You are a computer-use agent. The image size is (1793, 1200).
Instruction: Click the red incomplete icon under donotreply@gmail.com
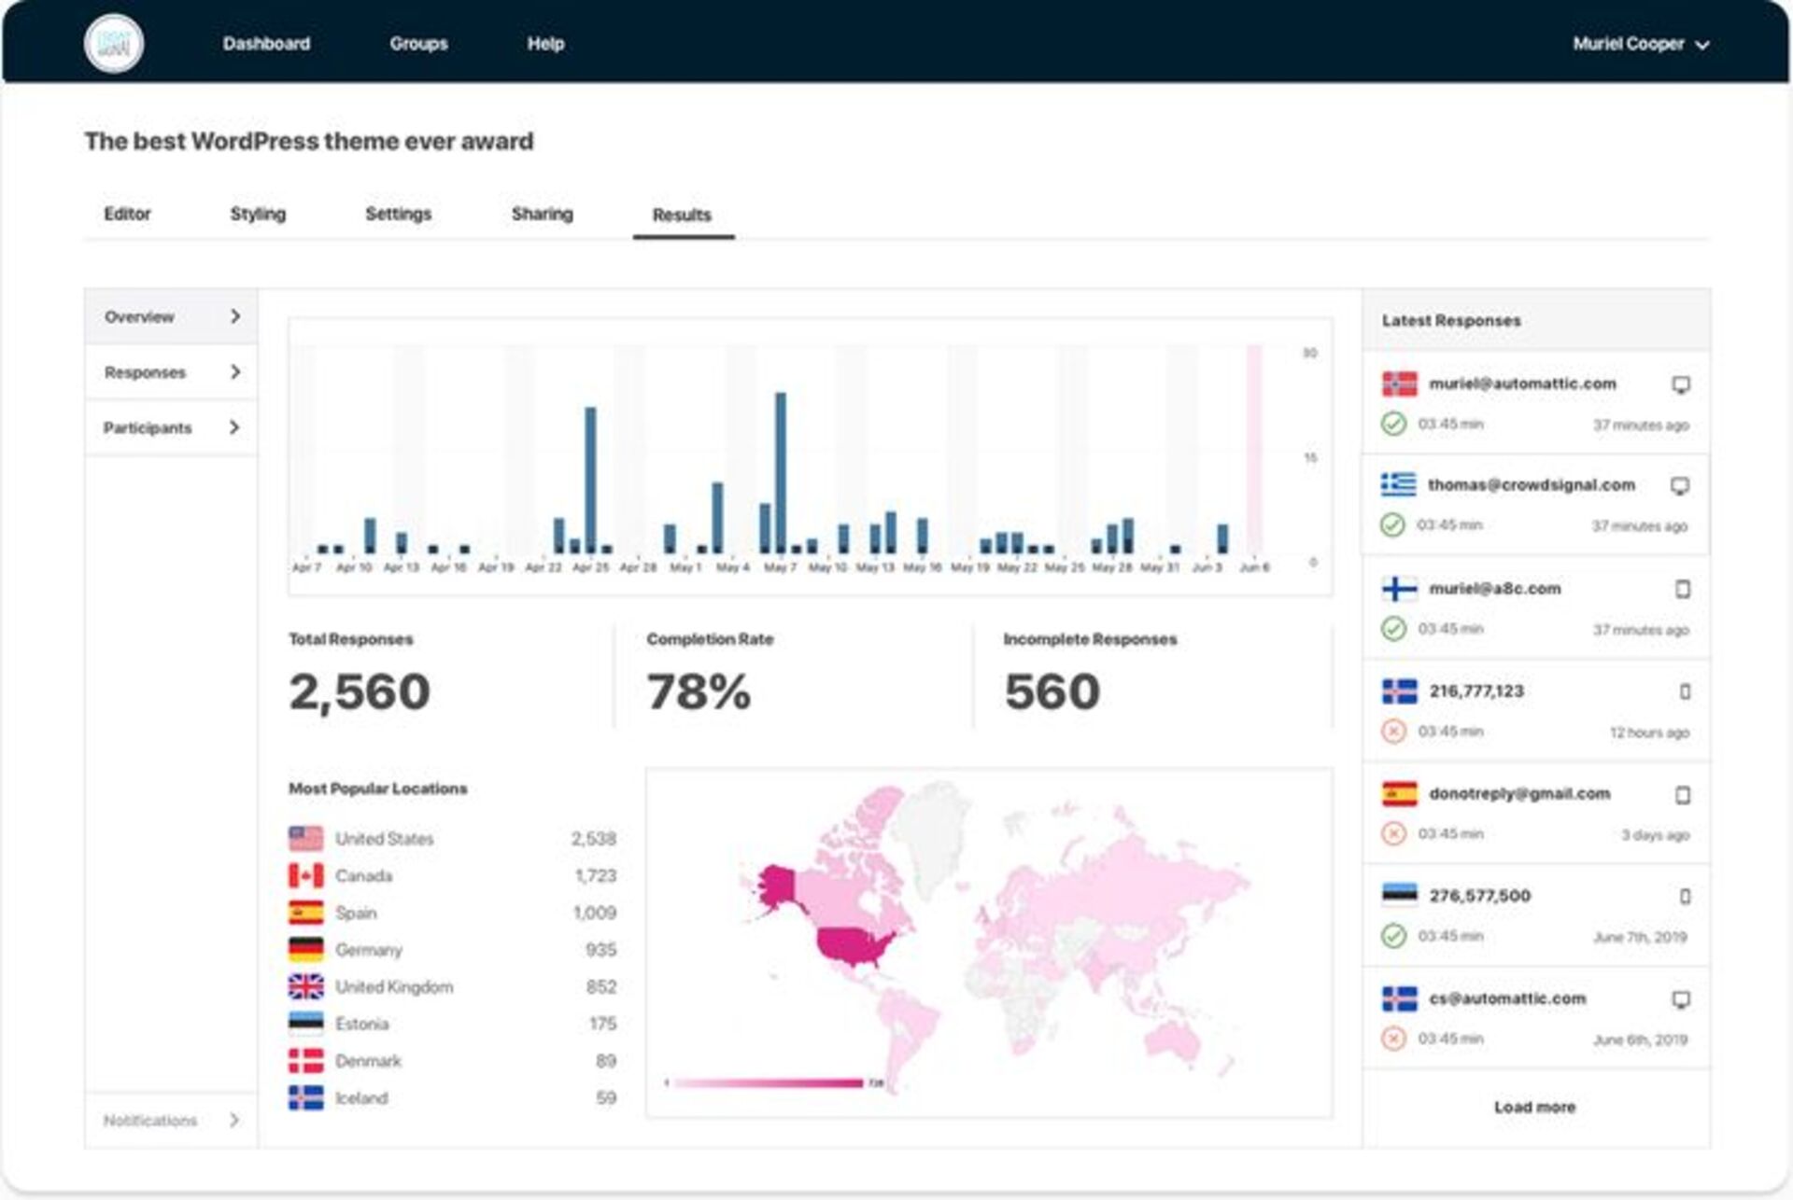(1391, 833)
